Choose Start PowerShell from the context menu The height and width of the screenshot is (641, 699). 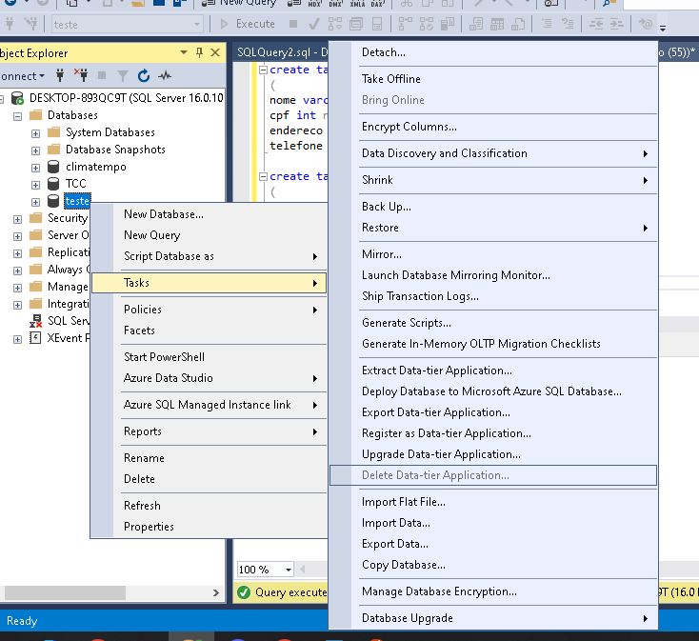coord(210,357)
